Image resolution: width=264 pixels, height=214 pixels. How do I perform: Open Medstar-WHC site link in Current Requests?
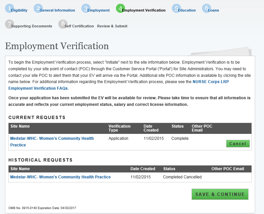point(52,142)
